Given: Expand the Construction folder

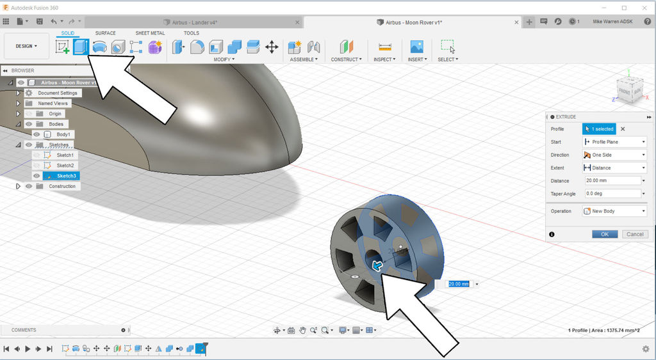Looking at the screenshot, I should 18,186.
